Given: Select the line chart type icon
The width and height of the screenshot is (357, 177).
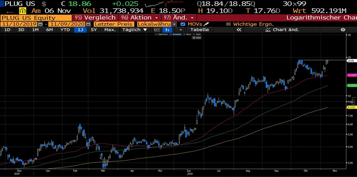Looking at the screenshot, I should [x=157, y=30].
